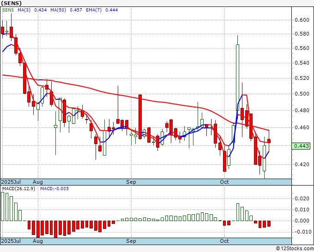Click the (SENS) ticker title
The image size is (314, 252).
(x=11, y=3)
